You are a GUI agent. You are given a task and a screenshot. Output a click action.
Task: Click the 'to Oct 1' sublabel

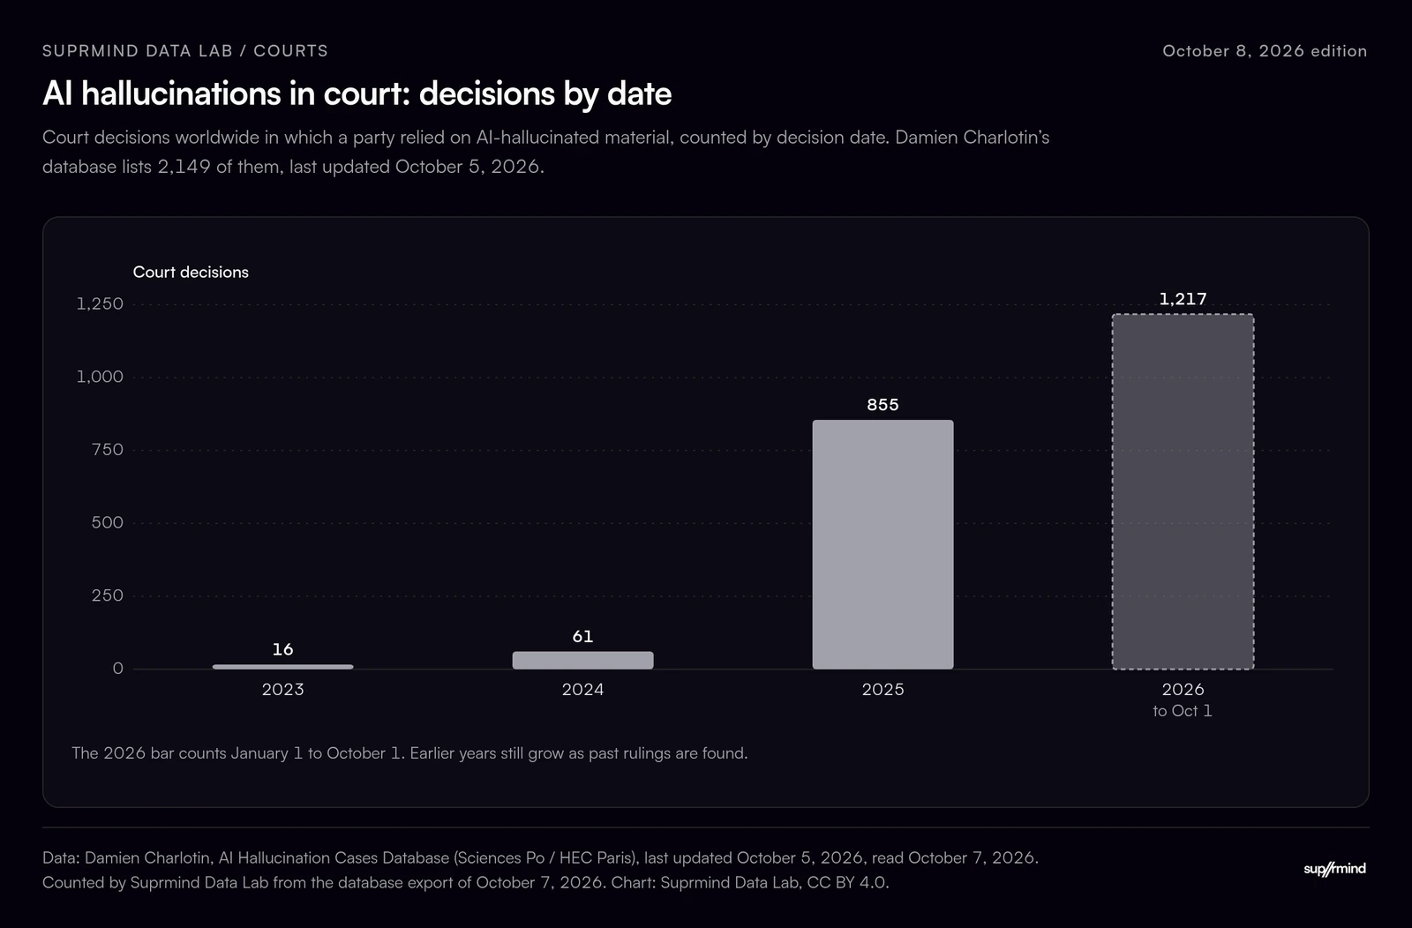pos(1183,711)
